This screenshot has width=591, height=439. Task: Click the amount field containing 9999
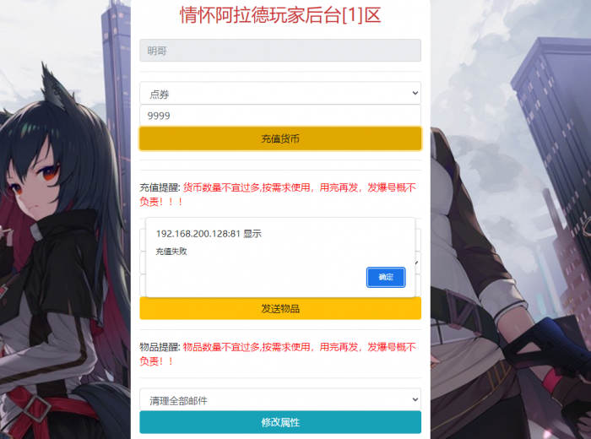pyautogui.click(x=280, y=116)
